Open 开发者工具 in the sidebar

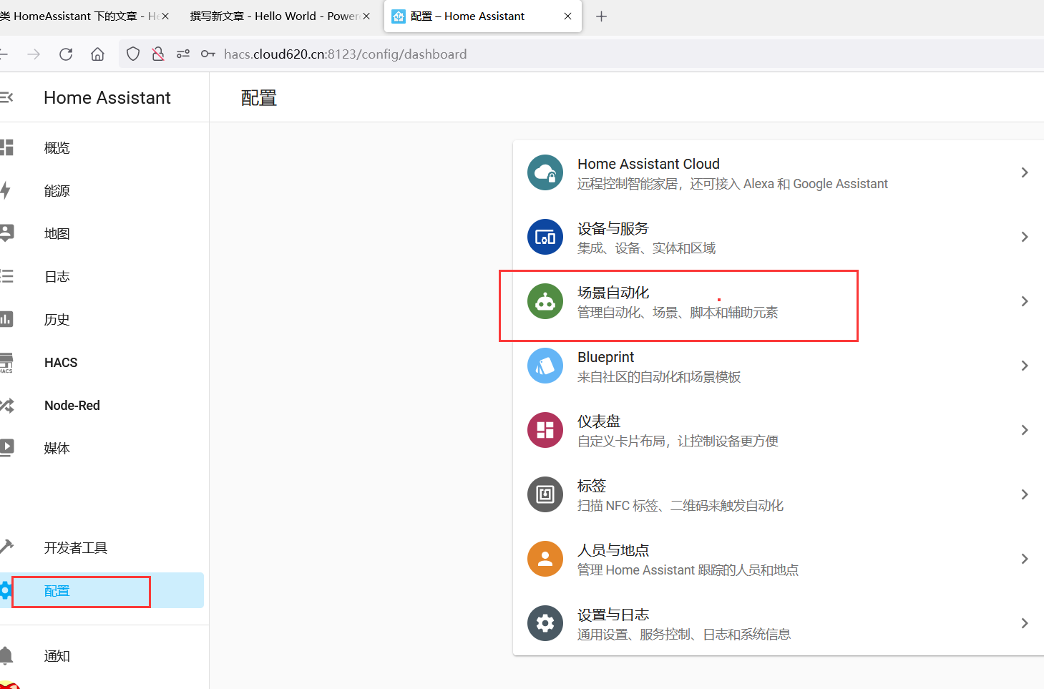point(75,548)
